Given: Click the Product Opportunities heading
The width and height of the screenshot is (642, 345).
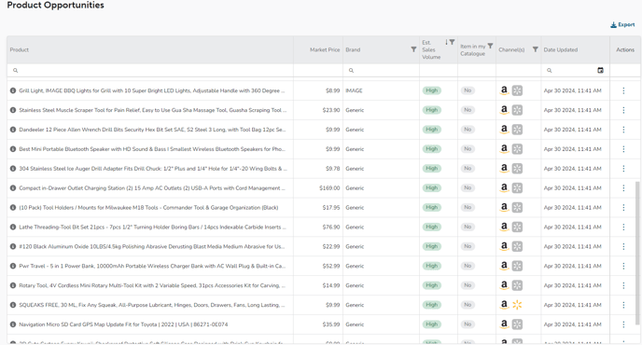Looking at the screenshot, I should pyautogui.click(x=56, y=6).
